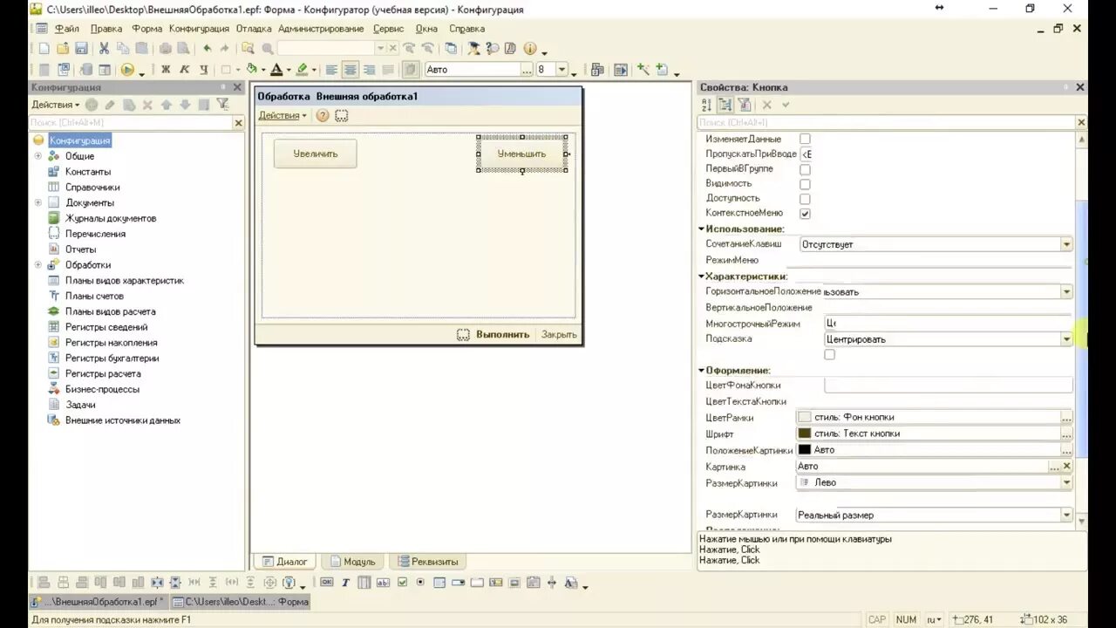Click the show only important properties icon

pos(745,105)
